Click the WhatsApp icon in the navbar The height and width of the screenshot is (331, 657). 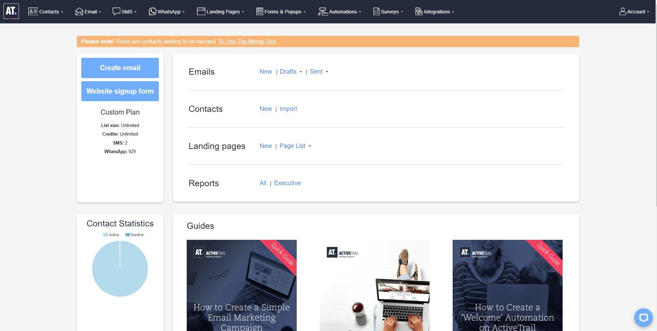pyautogui.click(x=153, y=11)
